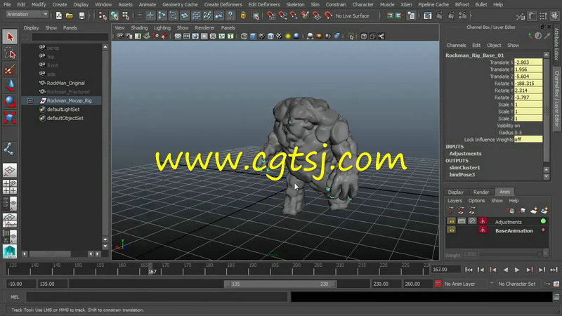Click the current frame field 167.00

click(x=445, y=270)
